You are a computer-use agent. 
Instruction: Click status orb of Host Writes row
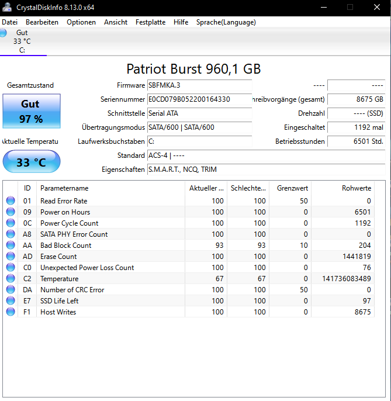[11, 312]
